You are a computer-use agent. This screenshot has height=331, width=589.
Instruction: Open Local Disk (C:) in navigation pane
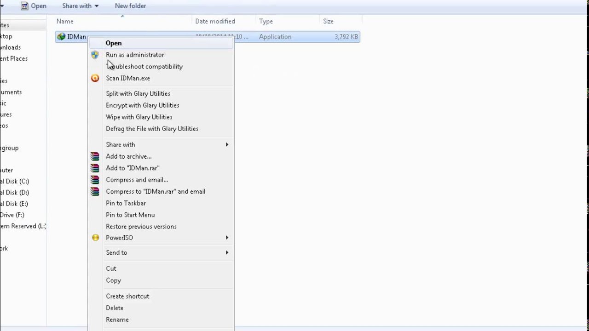(14, 181)
